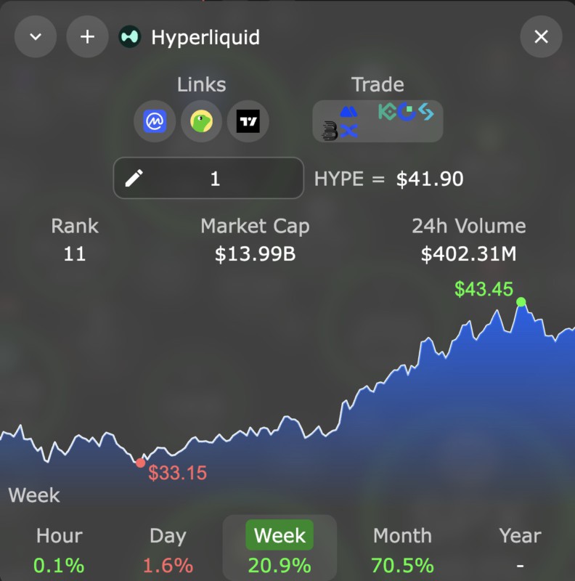
Task: Click the plus button beside Hyperliquid
Action: pyautogui.click(x=87, y=37)
